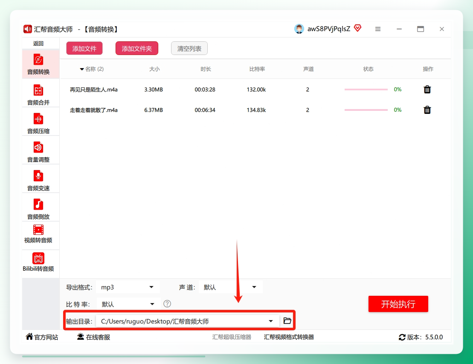Click the 官方网站 home icon
Screen dimensions: 473x364
click(x=29, y=337)
